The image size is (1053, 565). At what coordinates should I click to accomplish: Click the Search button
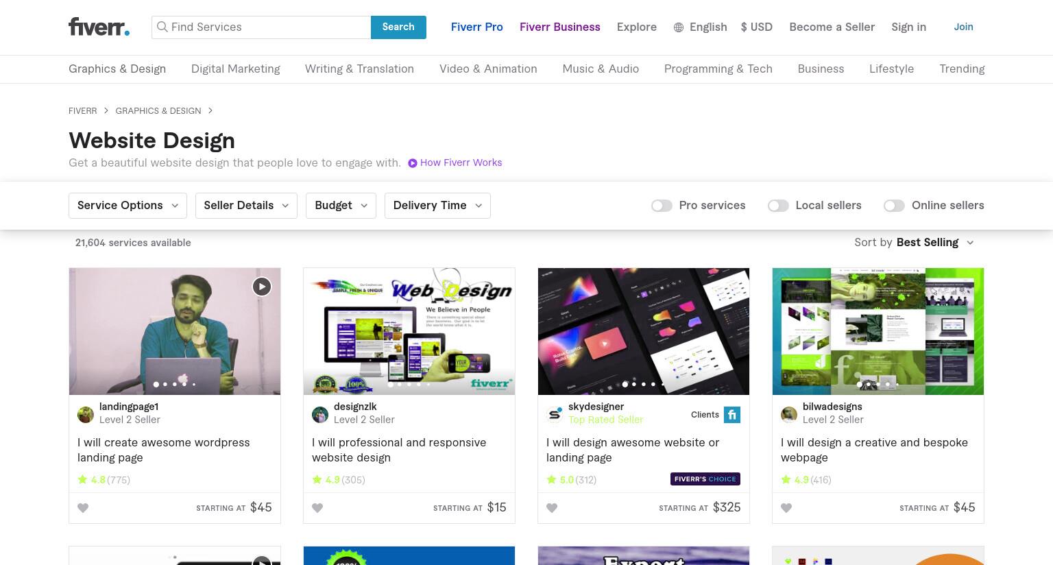[x=398, y=27]
